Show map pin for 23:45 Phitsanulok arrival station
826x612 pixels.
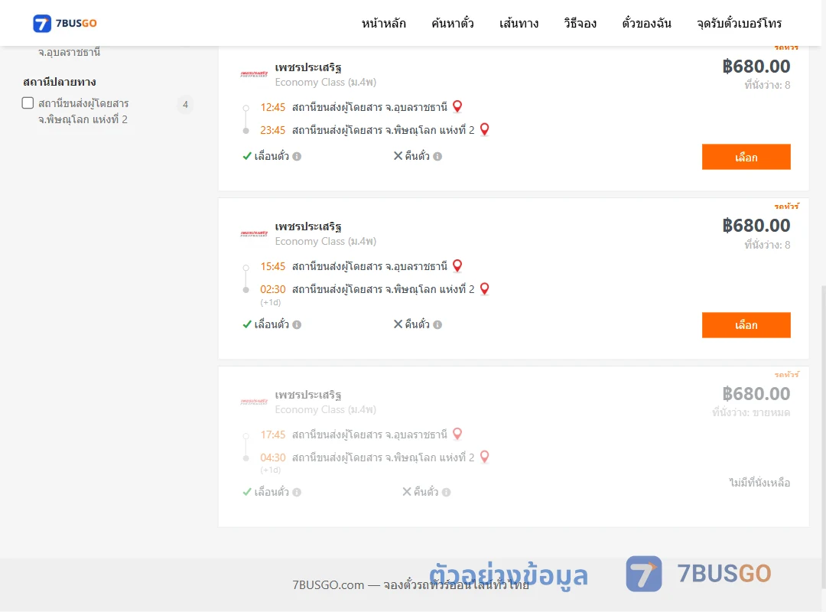(x=485, y=129)
